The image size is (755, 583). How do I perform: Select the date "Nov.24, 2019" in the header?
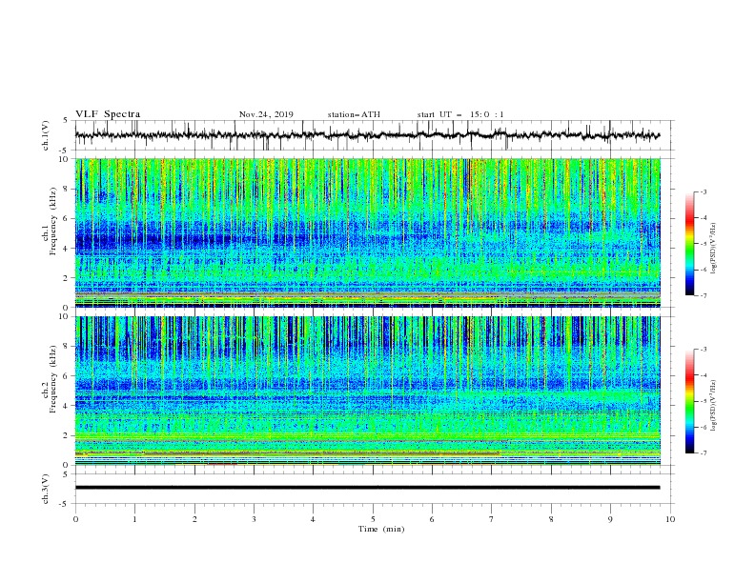266,114
